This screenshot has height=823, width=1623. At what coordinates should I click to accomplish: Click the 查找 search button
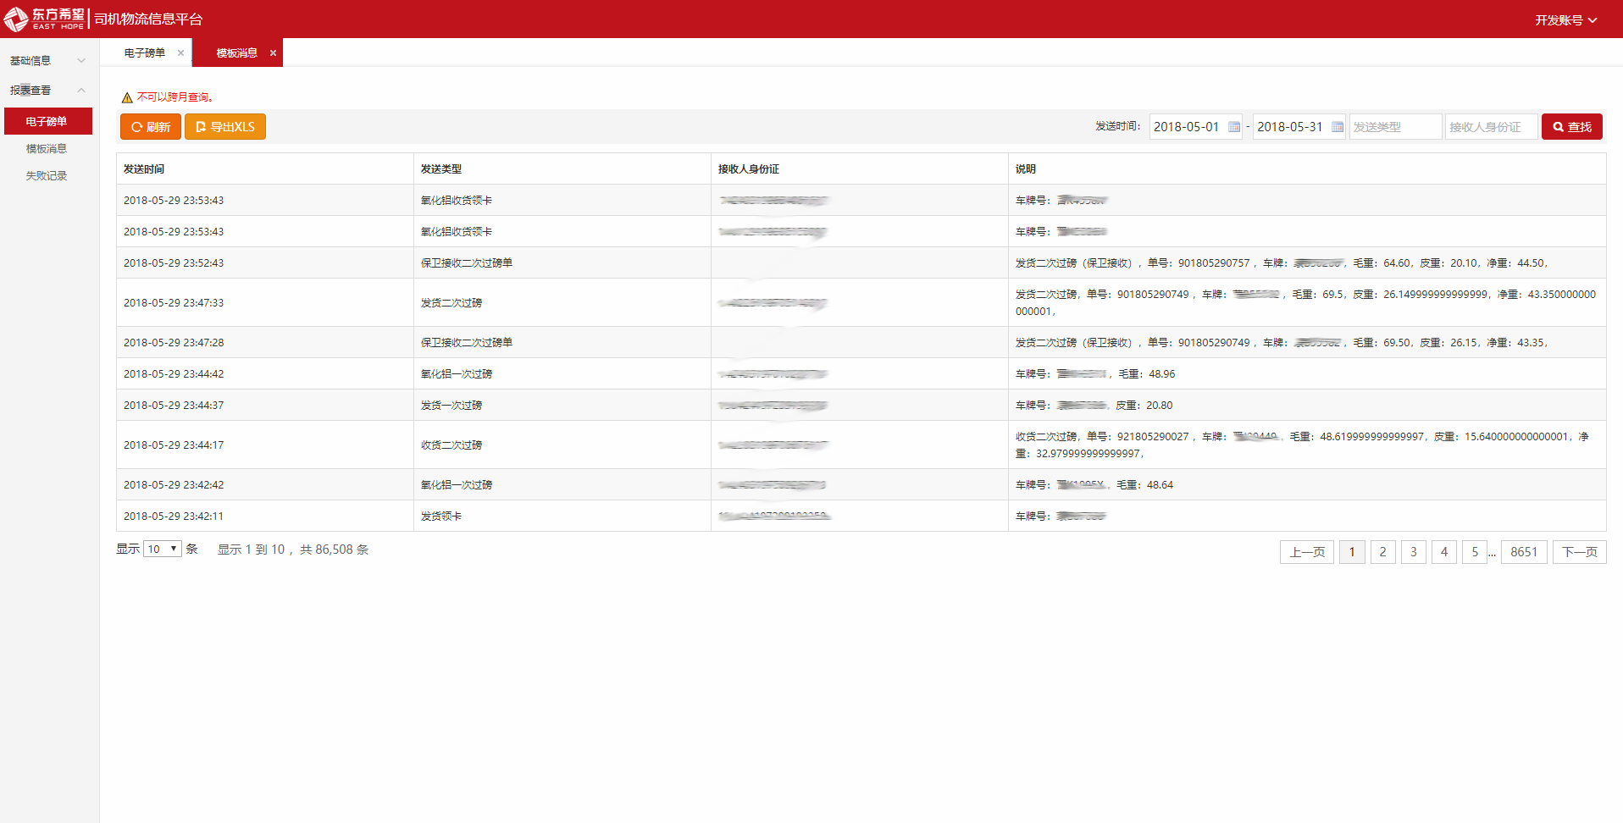(1571, 127)
